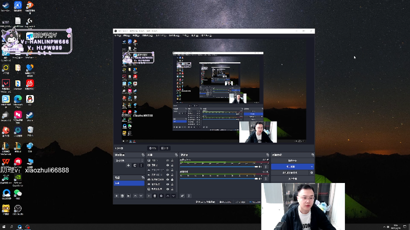Click recording button beside gear in Controls

290,173
